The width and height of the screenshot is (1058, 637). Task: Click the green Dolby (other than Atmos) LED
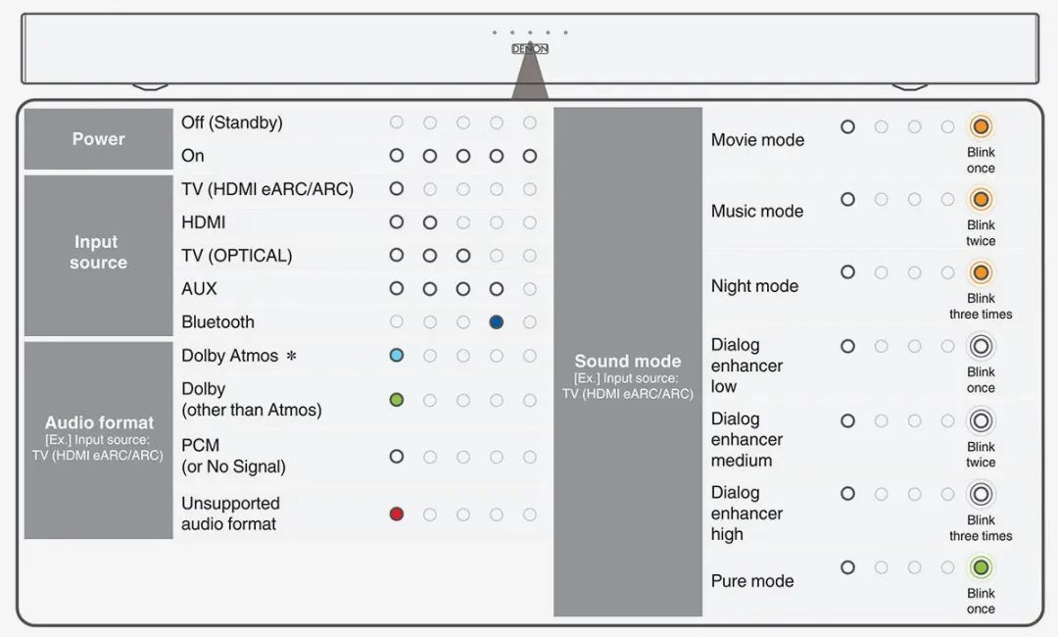click(x=397, y=400)
